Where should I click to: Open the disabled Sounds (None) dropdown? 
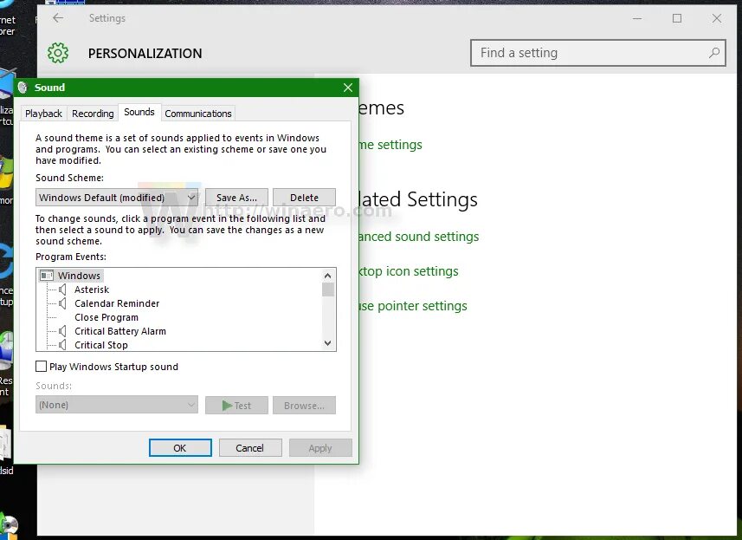pos(116,405)
